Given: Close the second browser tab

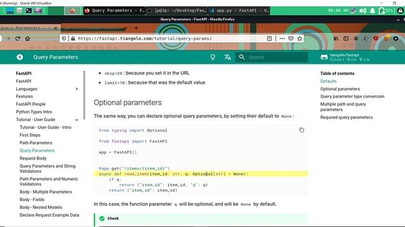Looking at the screenshot, I should click(125, 28).
